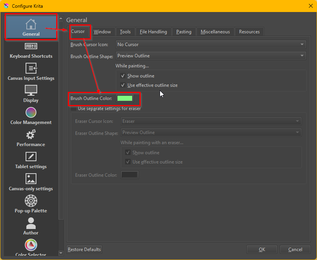Viewport: 317px width, 260px height.
Task: Go to Canvas-only settings
Action: 31,182
